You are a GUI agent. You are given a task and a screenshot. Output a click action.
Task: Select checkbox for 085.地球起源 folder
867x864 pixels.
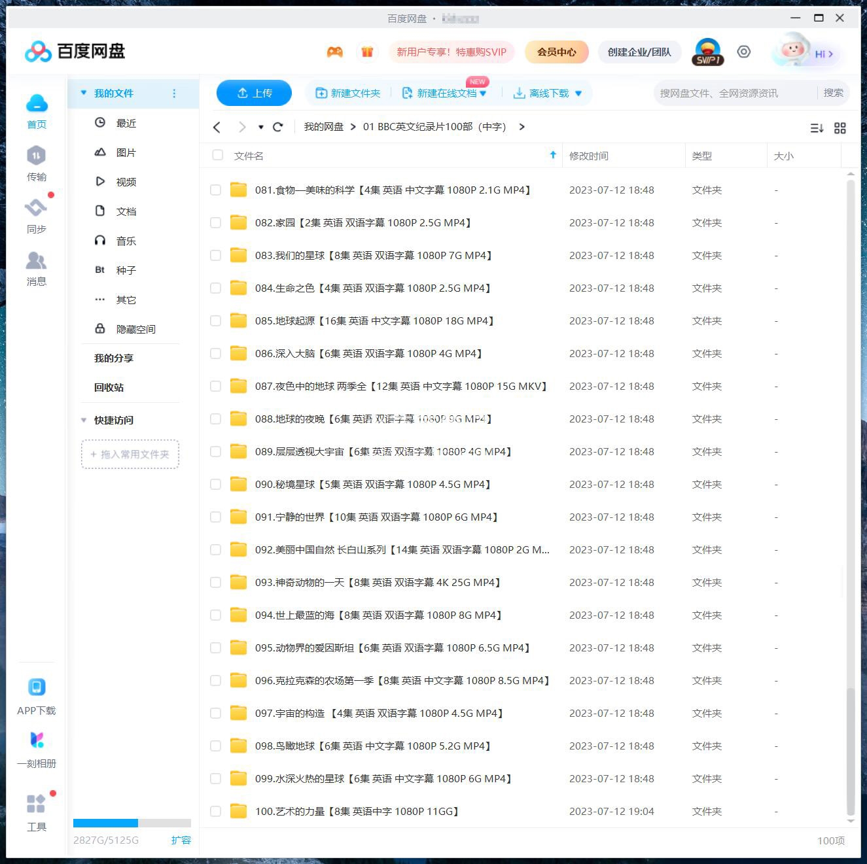(x=215, y=320)
